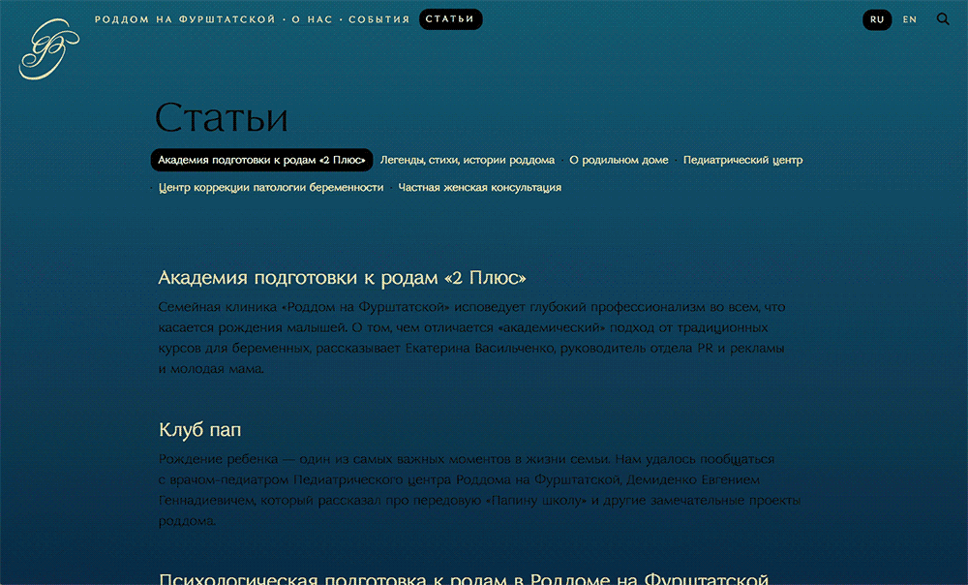
Task: Open «Частная женская консультация» category
Action: point(479,188)
